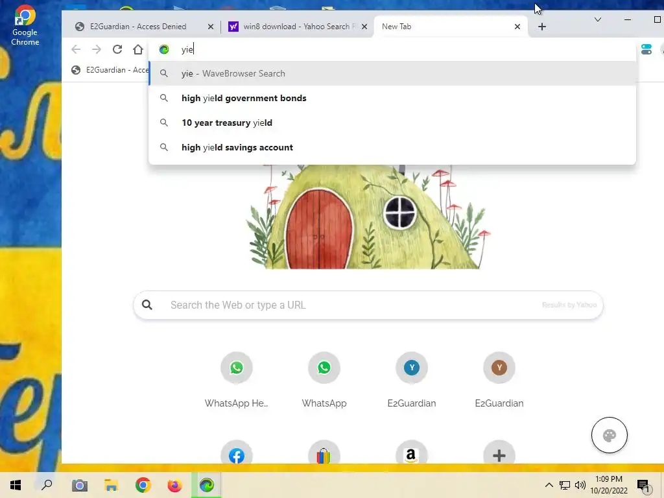Image resolution: width=664 pixels, height=498 pixels.
Task: Show hidden system tray icons
Action: click(549, 485)
